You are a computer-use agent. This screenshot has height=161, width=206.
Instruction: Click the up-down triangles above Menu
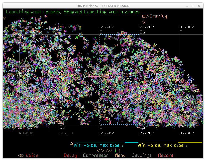(109, 151)
